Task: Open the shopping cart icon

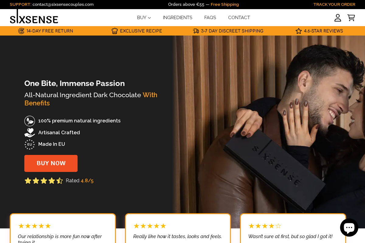Action: [351, 18]
